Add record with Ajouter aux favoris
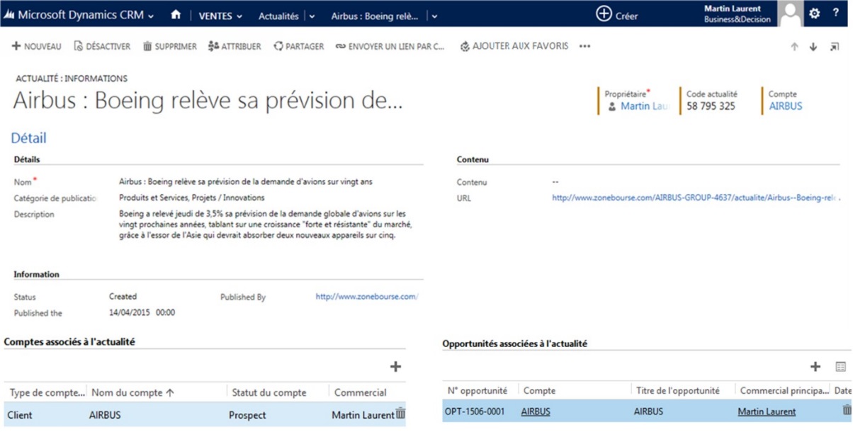The image size is (853, 437). coord(514,46)
